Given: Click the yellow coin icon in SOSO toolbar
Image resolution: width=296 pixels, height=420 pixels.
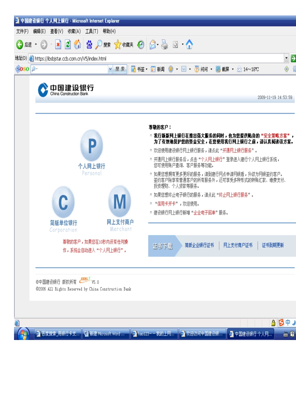Looking at the screenshot, I should pos(171,69).
